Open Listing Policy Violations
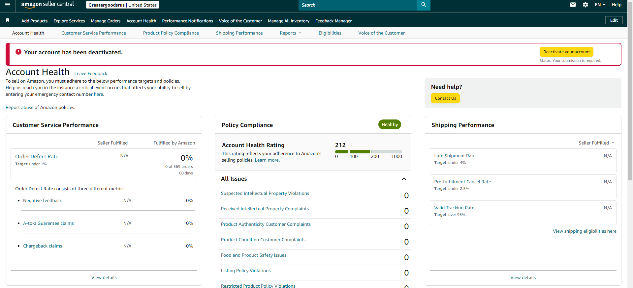Image resolution: width=633 pixels, height=288 pixels. click(246, 271)
